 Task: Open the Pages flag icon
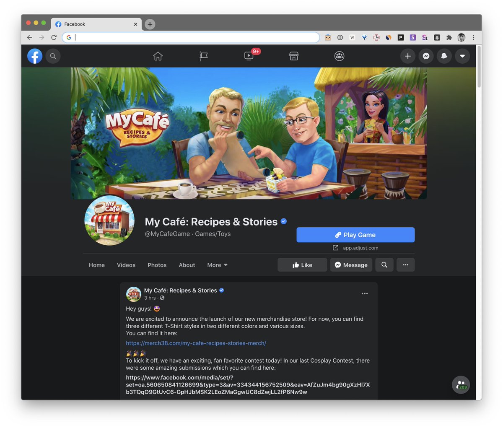tap(203, 56)
